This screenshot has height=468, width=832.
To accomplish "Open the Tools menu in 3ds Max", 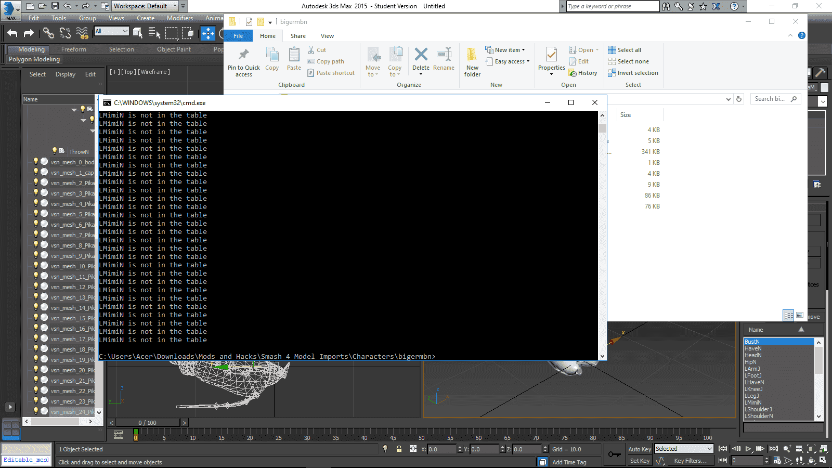I will click(x=59, y=18).
